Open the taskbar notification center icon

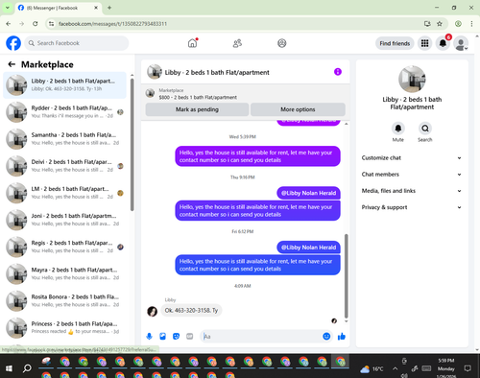coord(468,368)
